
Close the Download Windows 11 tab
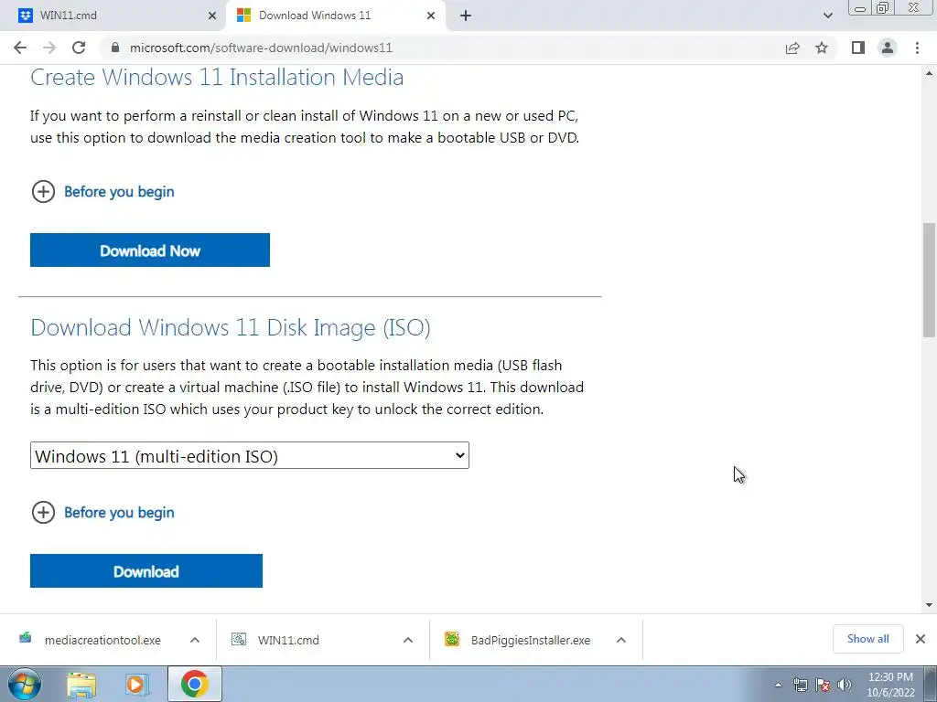pos(431,16)
